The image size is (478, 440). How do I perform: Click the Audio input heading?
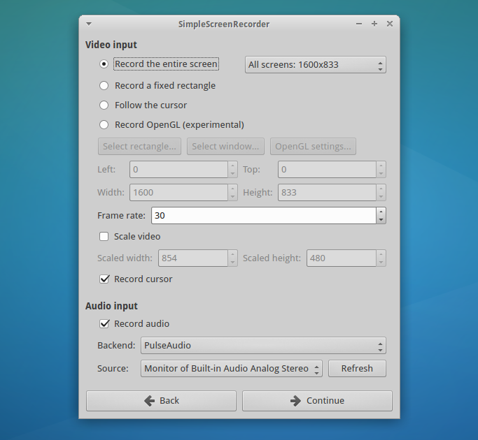[111, 306]
